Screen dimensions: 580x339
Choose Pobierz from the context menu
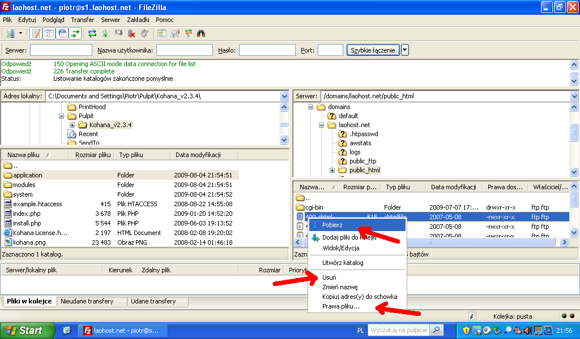357,225
